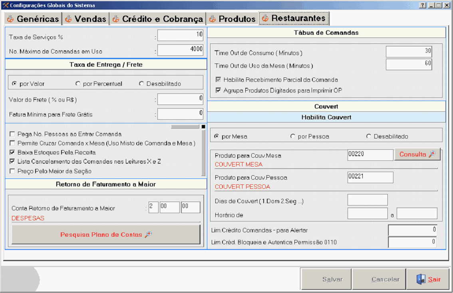453x293 pixels.
Task: Open the Genéricas tab
Action: click(x=33, y=19)
